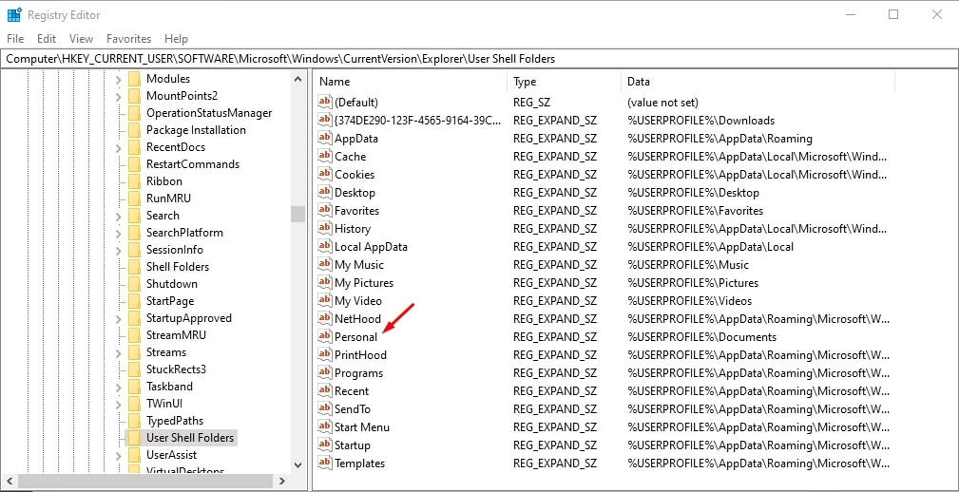Select the RestartCommands key
959x492 pixels.
tap(193, 164)
